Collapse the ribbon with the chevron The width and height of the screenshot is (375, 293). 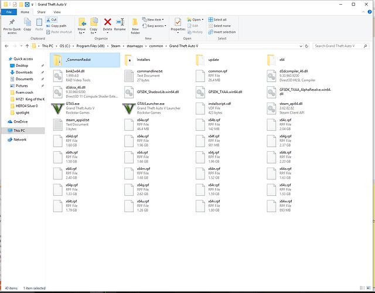[363, 12]
